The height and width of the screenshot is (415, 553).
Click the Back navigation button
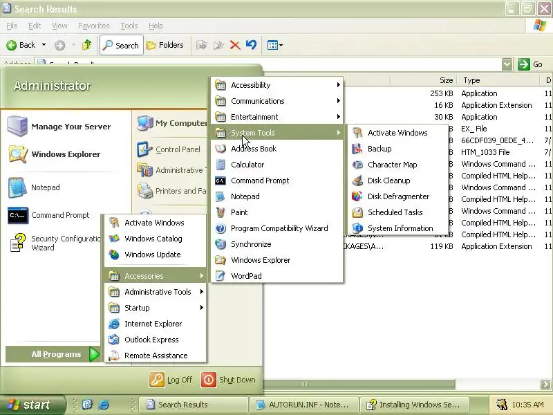tap(21, 45)
